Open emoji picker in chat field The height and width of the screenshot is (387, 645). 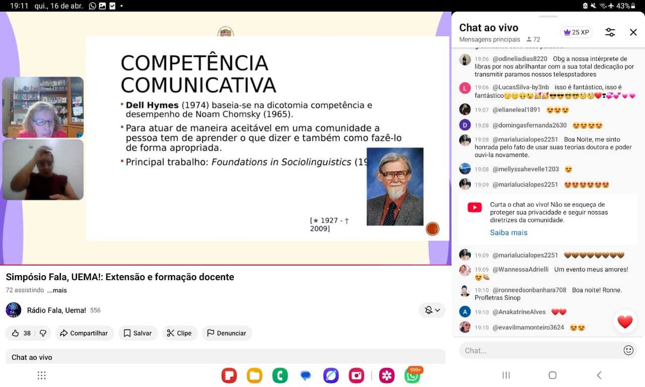(628, 350)
